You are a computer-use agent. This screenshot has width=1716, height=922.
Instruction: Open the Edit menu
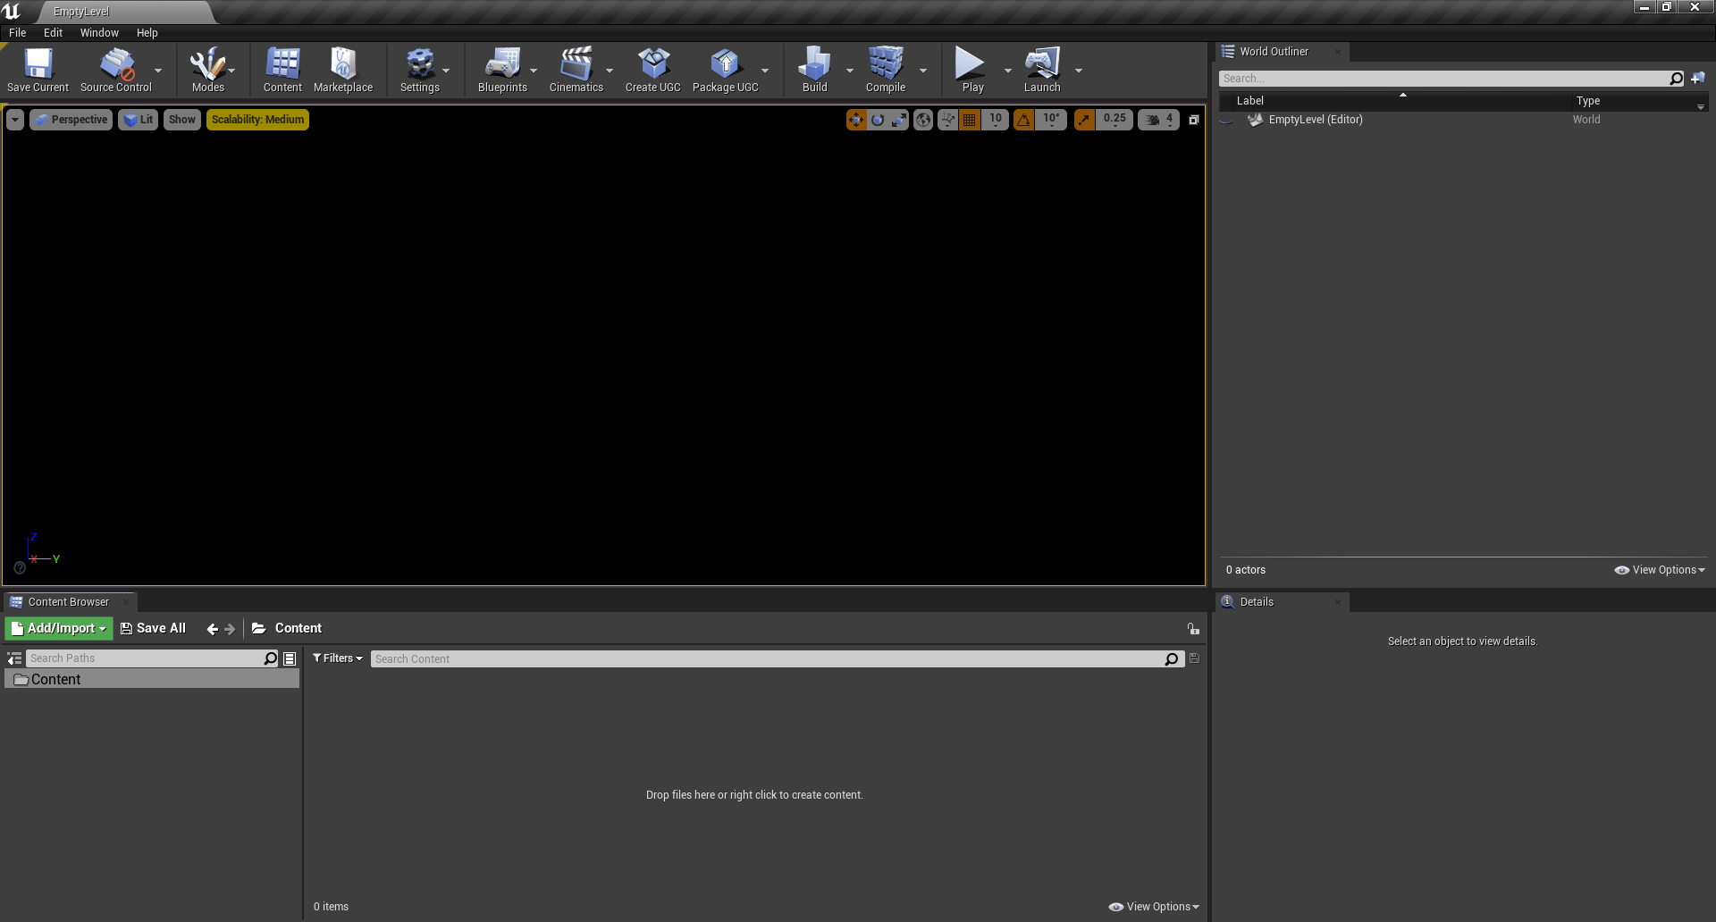click(54, 33)
